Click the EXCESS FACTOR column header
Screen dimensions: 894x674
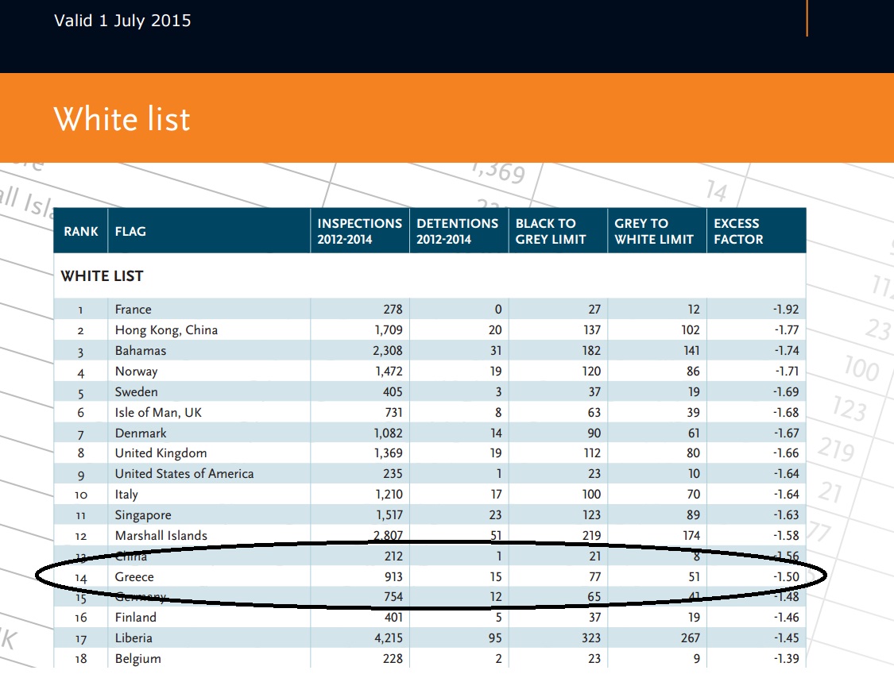tap(738, 231)
